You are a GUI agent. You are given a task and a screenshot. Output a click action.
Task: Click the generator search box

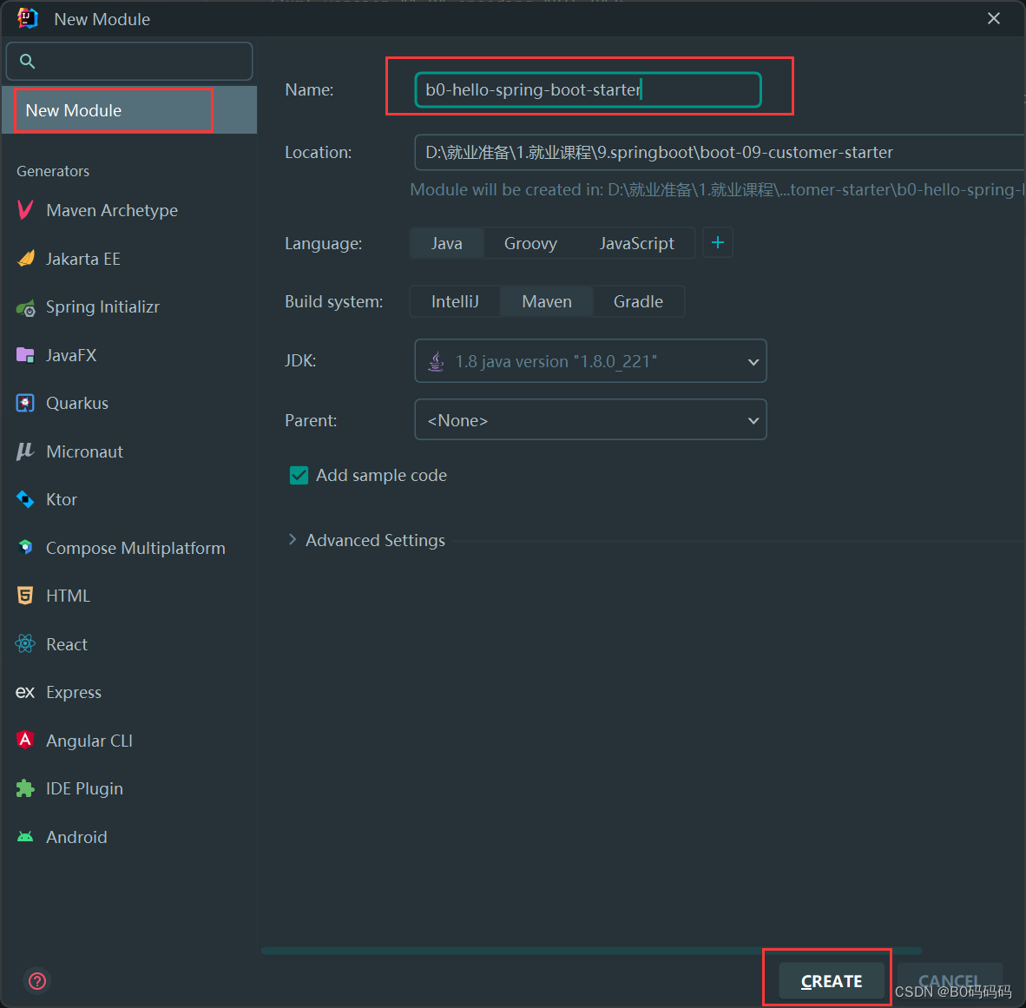pos(129,61)
